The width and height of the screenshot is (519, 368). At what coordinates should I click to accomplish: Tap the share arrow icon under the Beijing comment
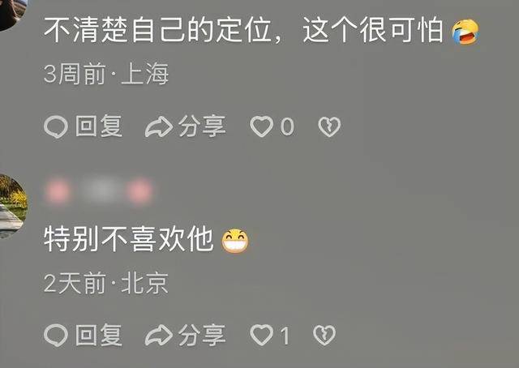tap(159, 335)
